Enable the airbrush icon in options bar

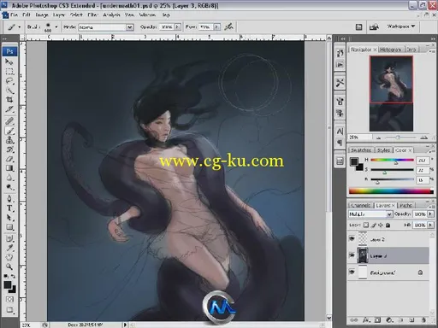[228, 26]
